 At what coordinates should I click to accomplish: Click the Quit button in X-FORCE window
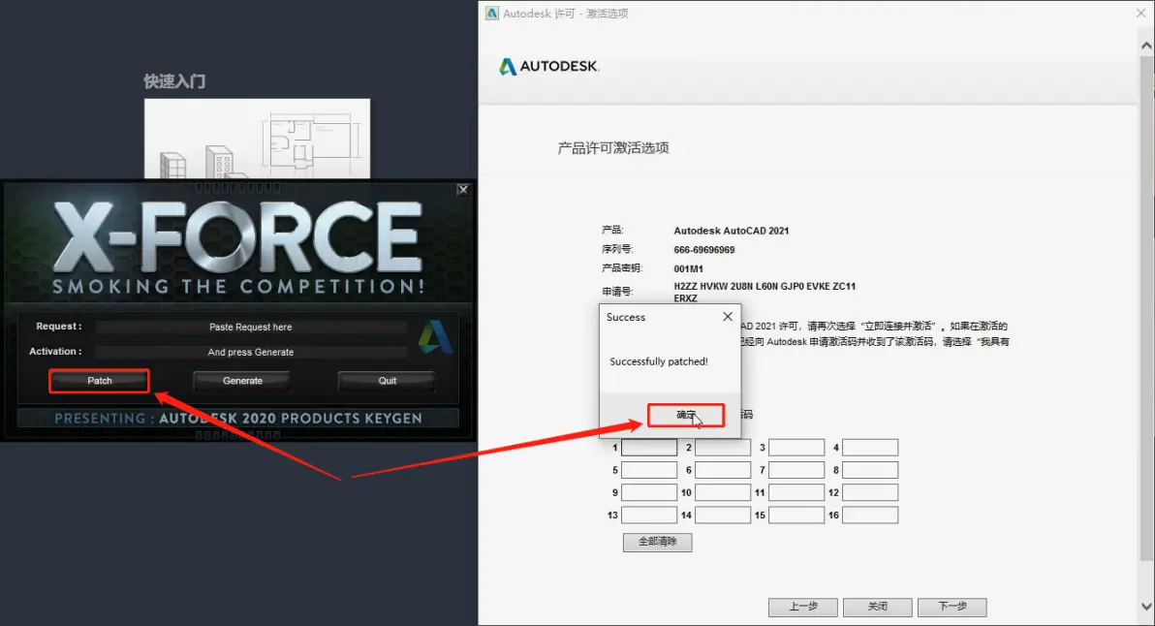[x=387, y=381]
